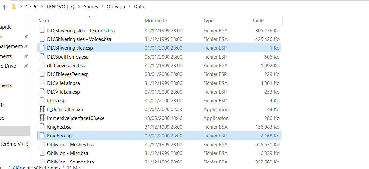
Task: Select the Knights.bsa file name
Action: pos(59,127)
